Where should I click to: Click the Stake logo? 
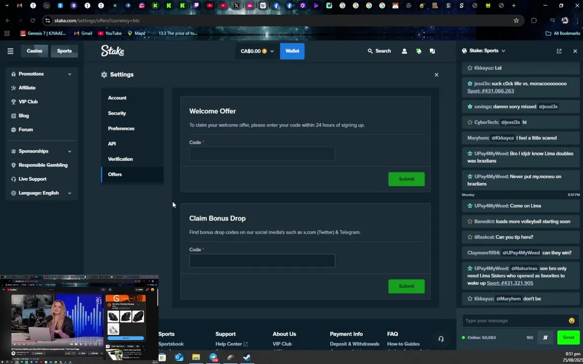point(113,51)
